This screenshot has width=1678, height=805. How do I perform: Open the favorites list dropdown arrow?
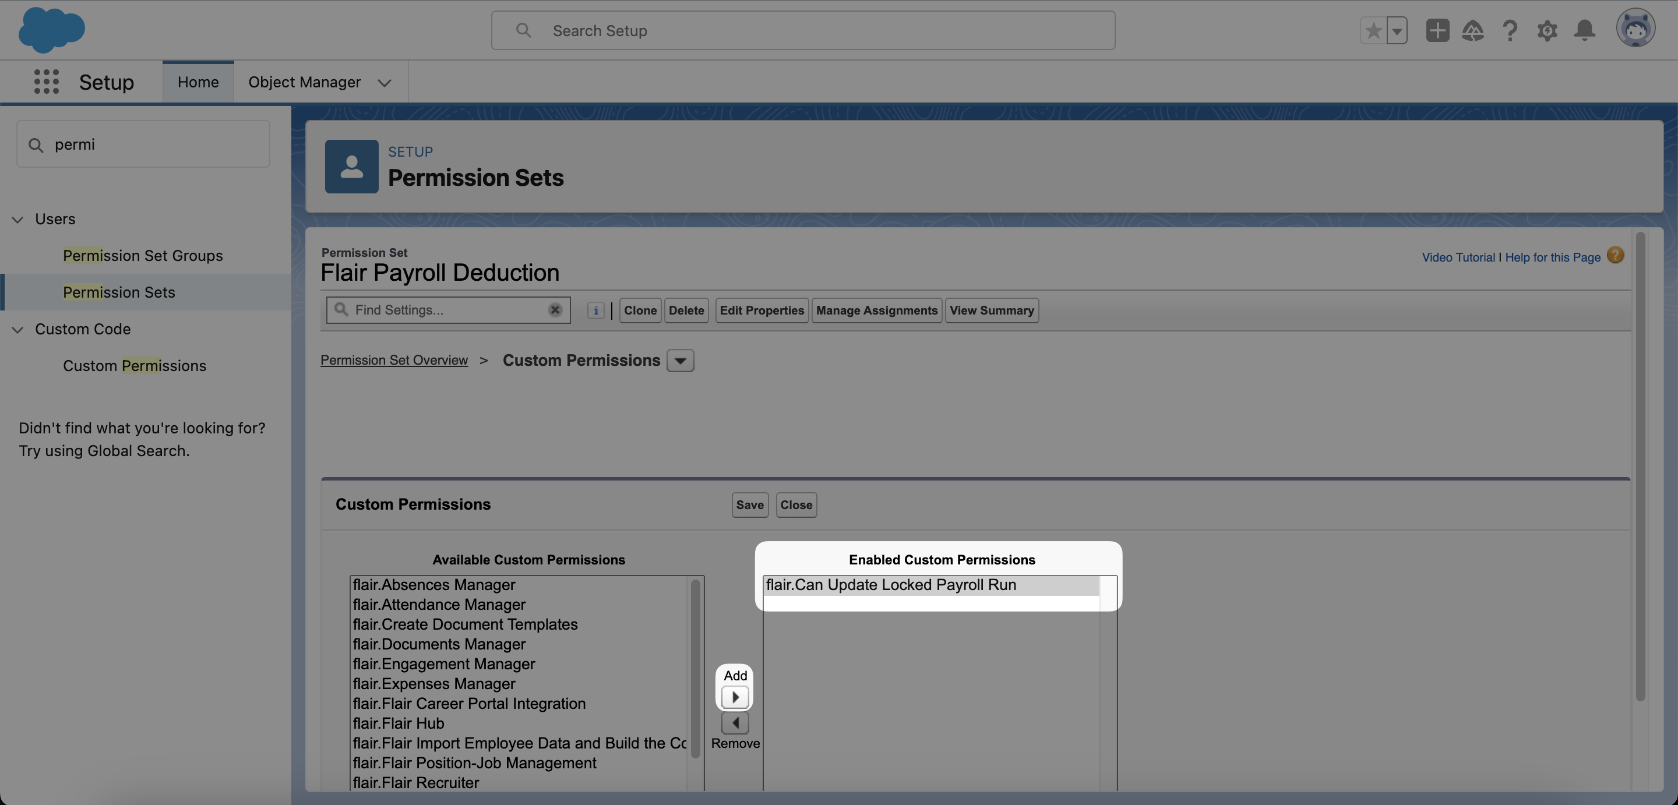(x=1397, y=31)
